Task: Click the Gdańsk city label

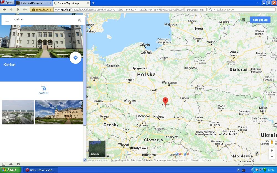Action: [146, 53]
